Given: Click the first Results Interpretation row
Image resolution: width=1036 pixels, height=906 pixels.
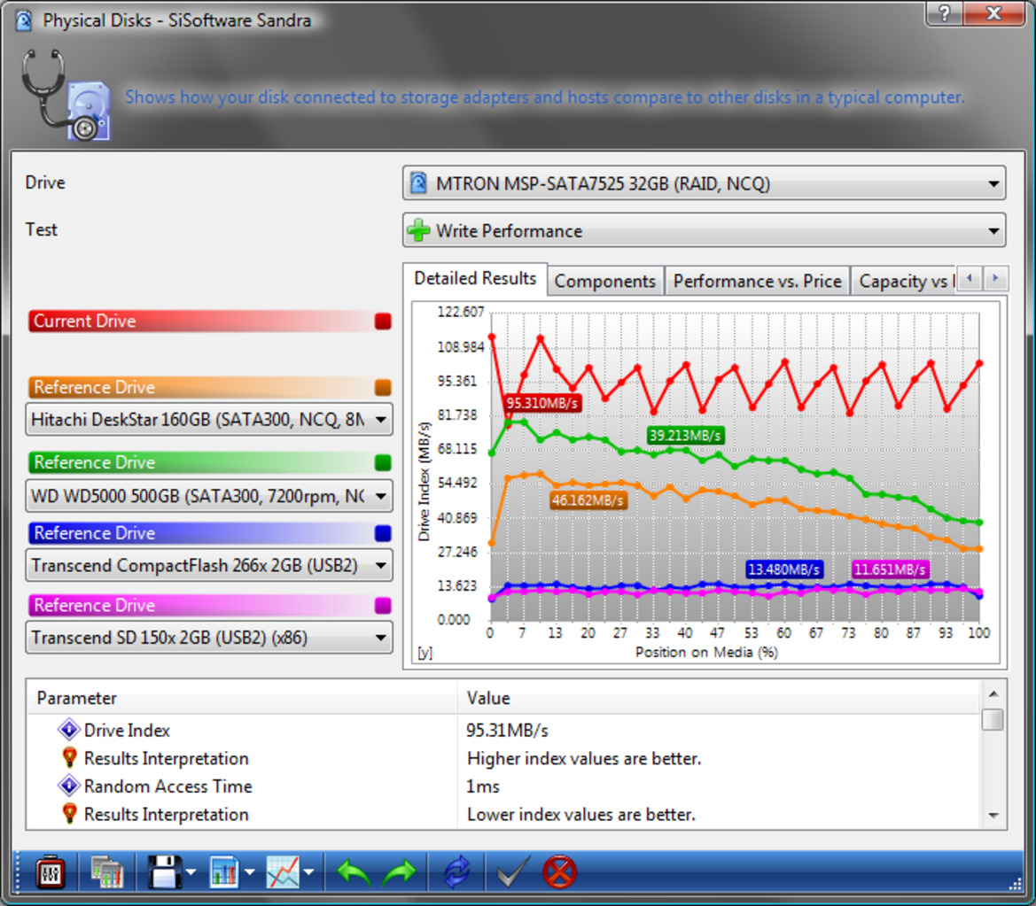Looking at the screenshot, I should click(502, 758).
